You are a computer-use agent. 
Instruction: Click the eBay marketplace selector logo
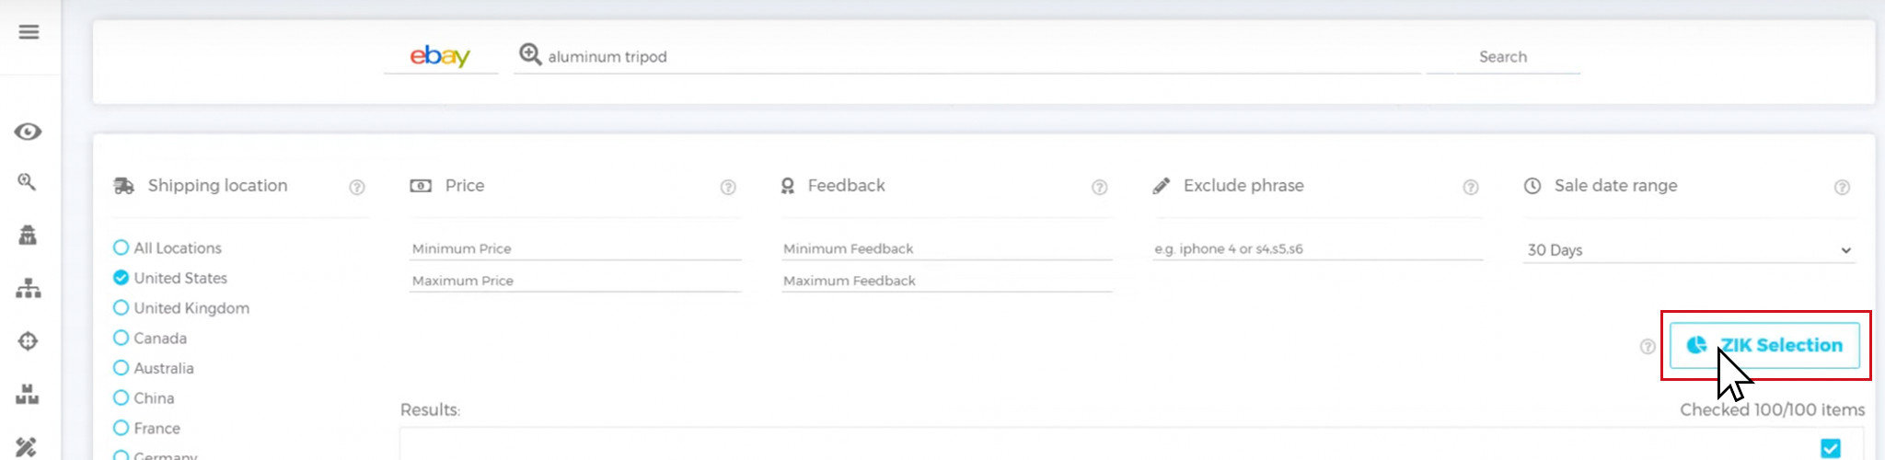440,56
